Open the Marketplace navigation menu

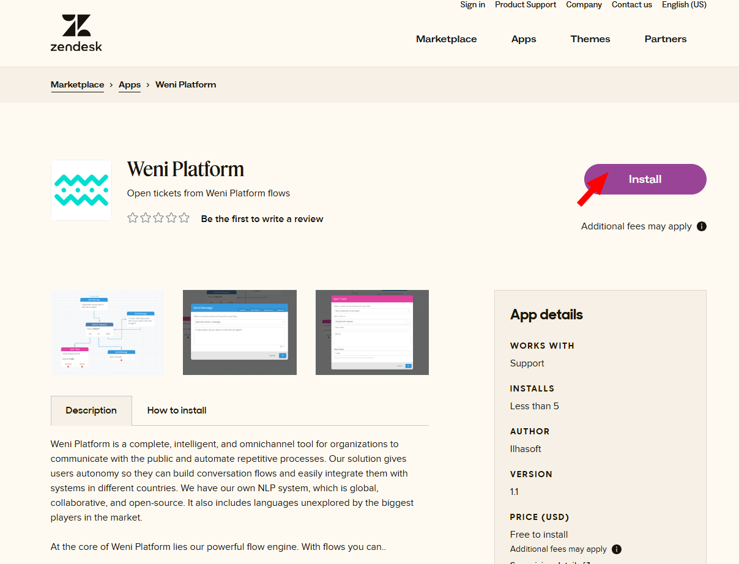point(447,39)
